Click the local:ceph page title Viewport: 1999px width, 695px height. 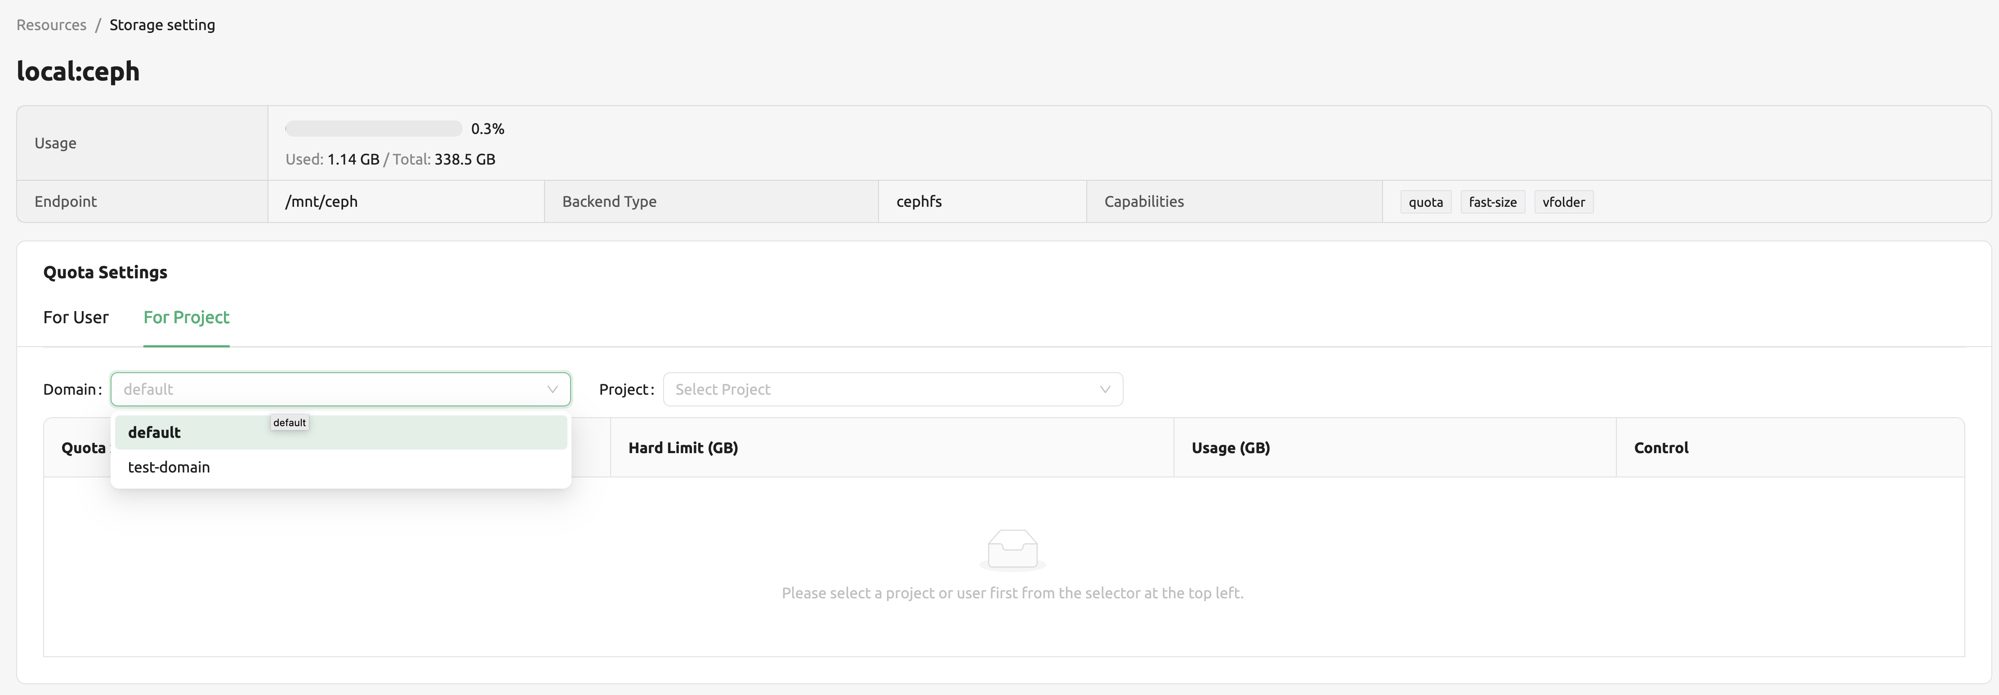click(78, 71)
